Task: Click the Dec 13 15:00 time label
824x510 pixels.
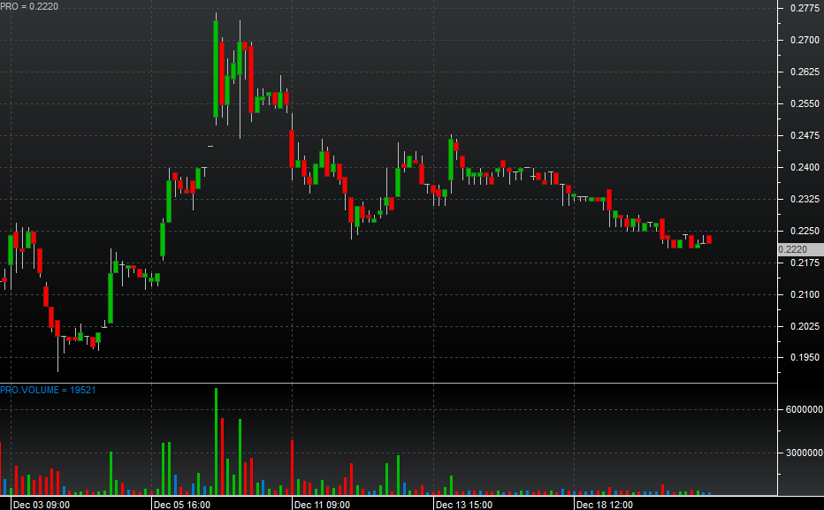Action: pos(463,505)
